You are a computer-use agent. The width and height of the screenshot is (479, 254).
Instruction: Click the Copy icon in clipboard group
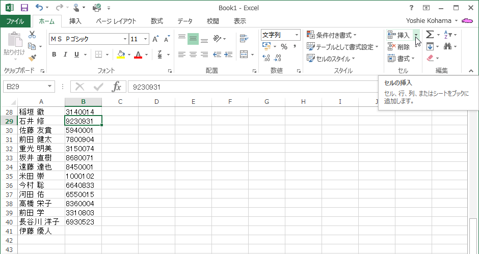pyautogui.click(x=32, y=46)
